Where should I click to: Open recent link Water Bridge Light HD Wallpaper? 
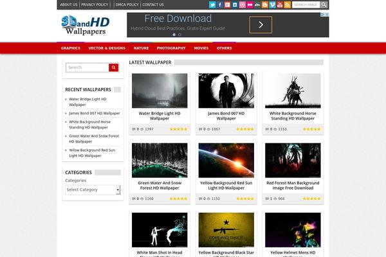coord(87,102)
